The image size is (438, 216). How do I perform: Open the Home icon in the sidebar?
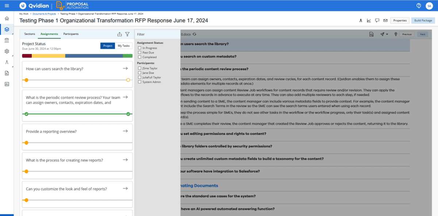[x=6, y=18]
